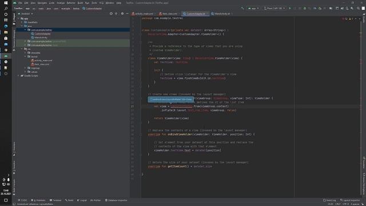Open the Terminal tool window
The height and width of the screenshot is (206, 366).
pos(55,200)
